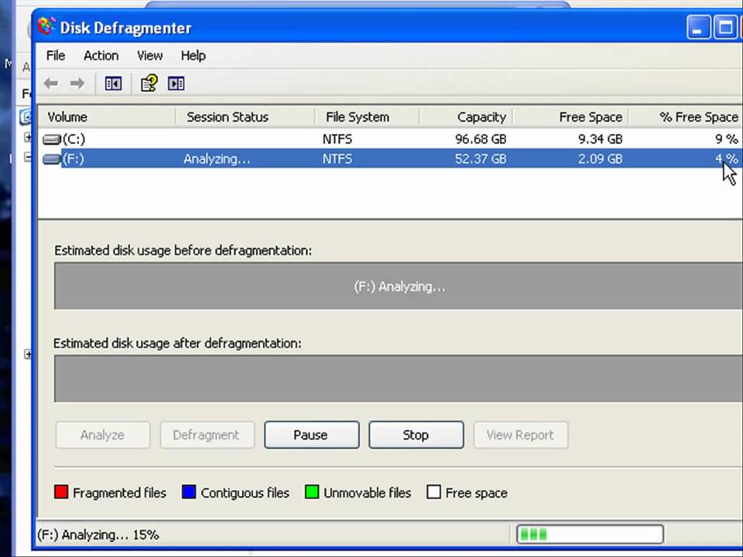Select the (C:) volume row label
The height and width of the screenshot is (557, 743).
pos(74,139)
